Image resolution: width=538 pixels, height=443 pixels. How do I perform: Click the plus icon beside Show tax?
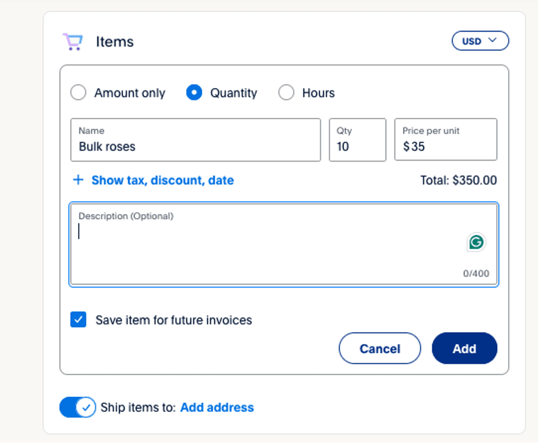tap(78, 180)
